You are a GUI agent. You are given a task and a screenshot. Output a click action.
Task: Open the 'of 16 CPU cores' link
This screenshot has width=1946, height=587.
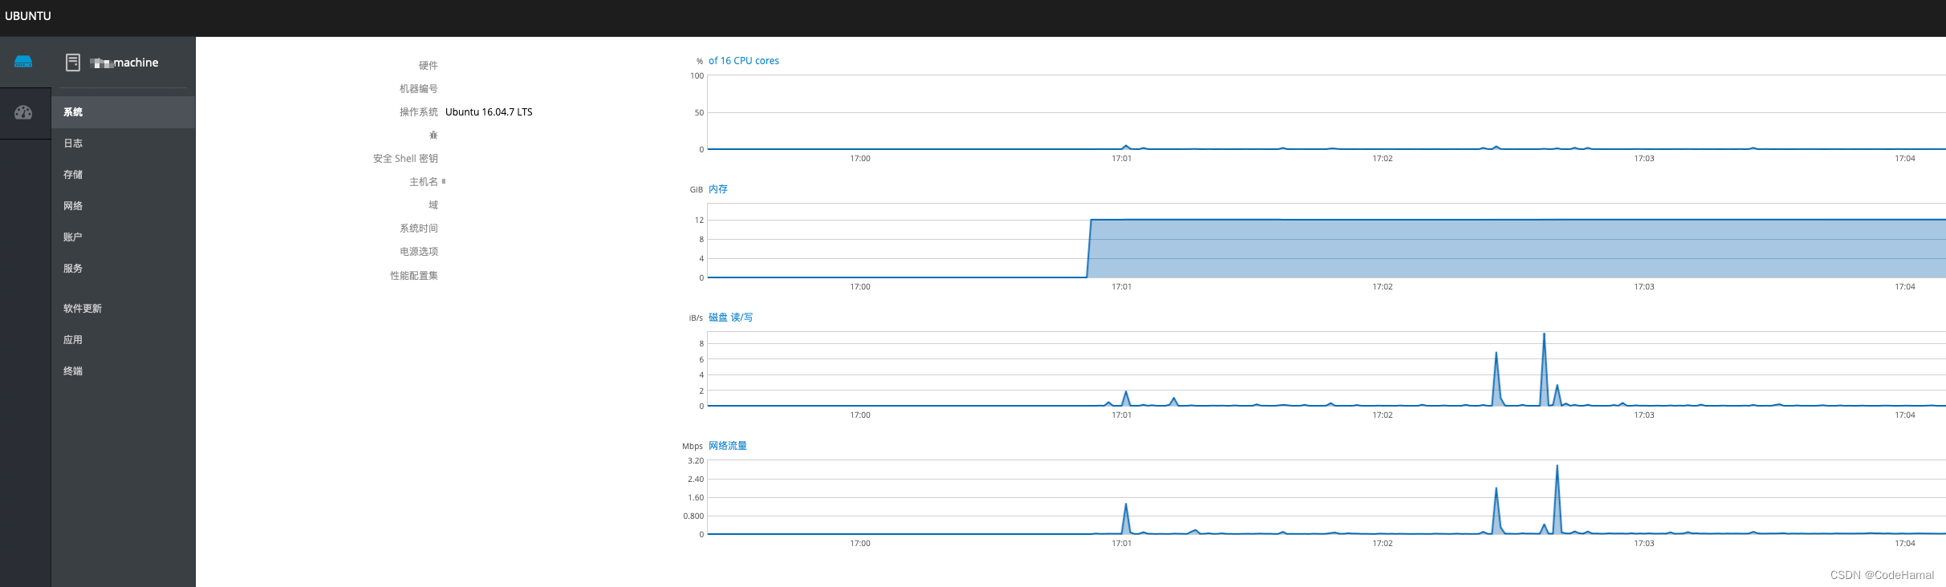743,61
